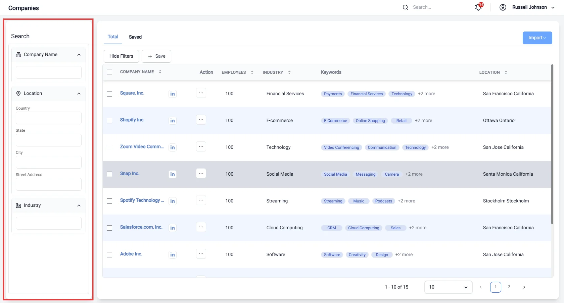Screen dimensions: 564x303
Task: Open LinkedIn icon for Salesforce.com, Inc.
Action: pyautogui.click(x=173, y=228)
